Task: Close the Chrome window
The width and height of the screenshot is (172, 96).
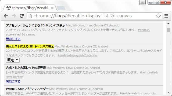Action: tap(166, 2)
